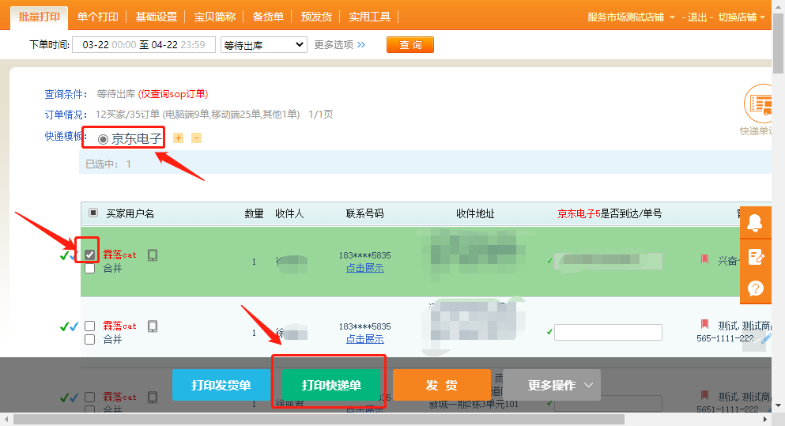The height and width of the screenshot is (426, 785).
Task: Open the help question mark sidebar icon
Action: click(x=756, y=288)
